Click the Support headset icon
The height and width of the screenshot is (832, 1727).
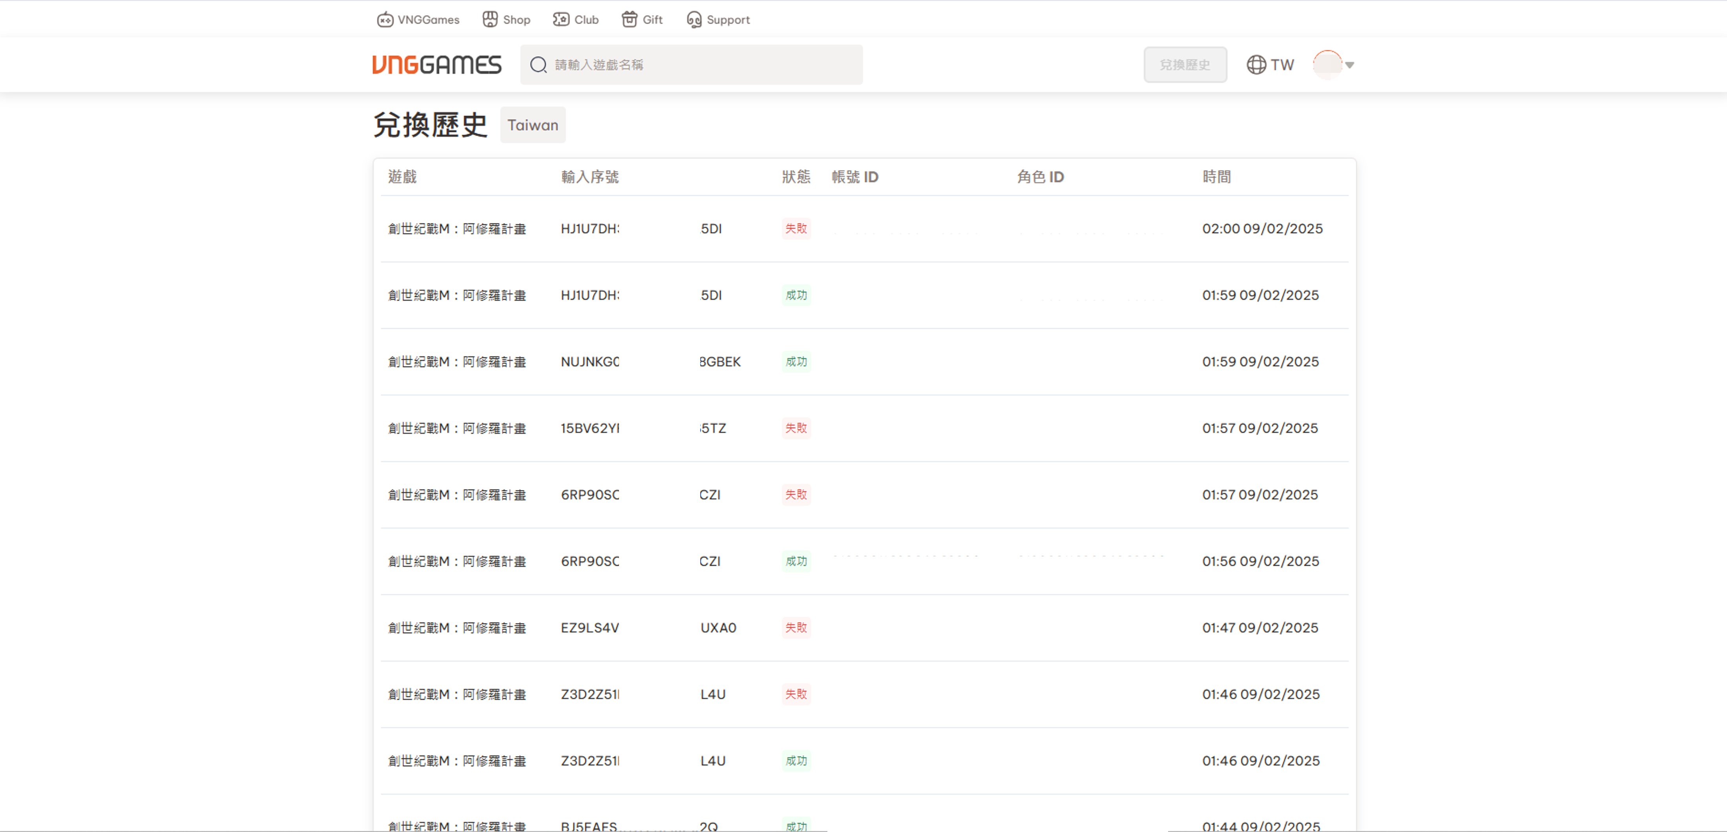(x=694, y=20)
